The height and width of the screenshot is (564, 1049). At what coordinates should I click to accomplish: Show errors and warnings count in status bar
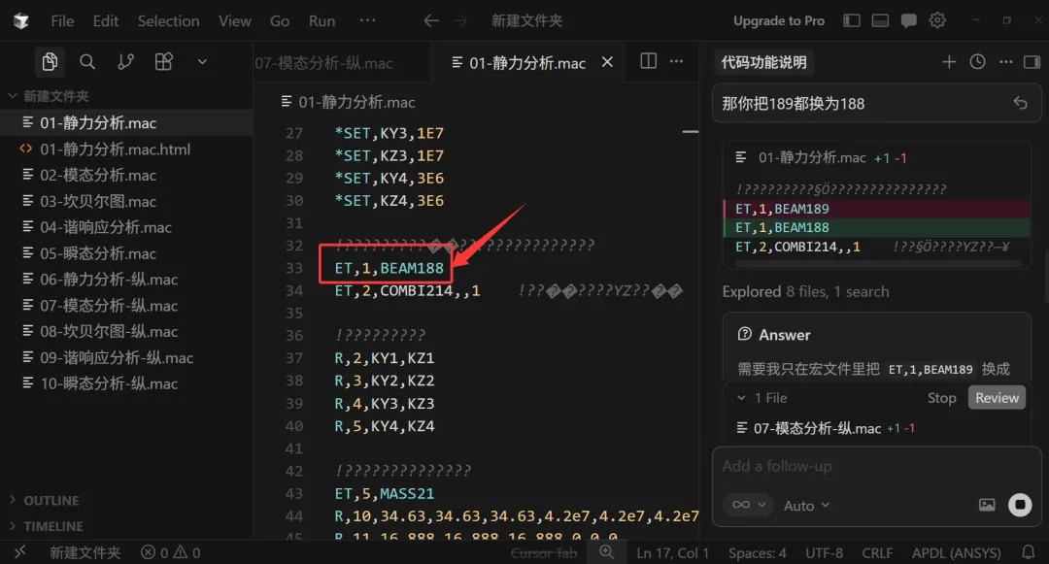(x=171, y=552)
